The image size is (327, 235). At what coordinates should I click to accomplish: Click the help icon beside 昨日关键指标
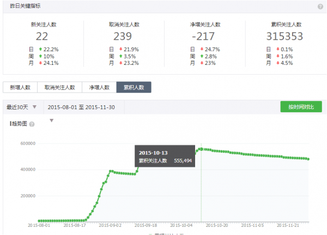click(320, 7)
